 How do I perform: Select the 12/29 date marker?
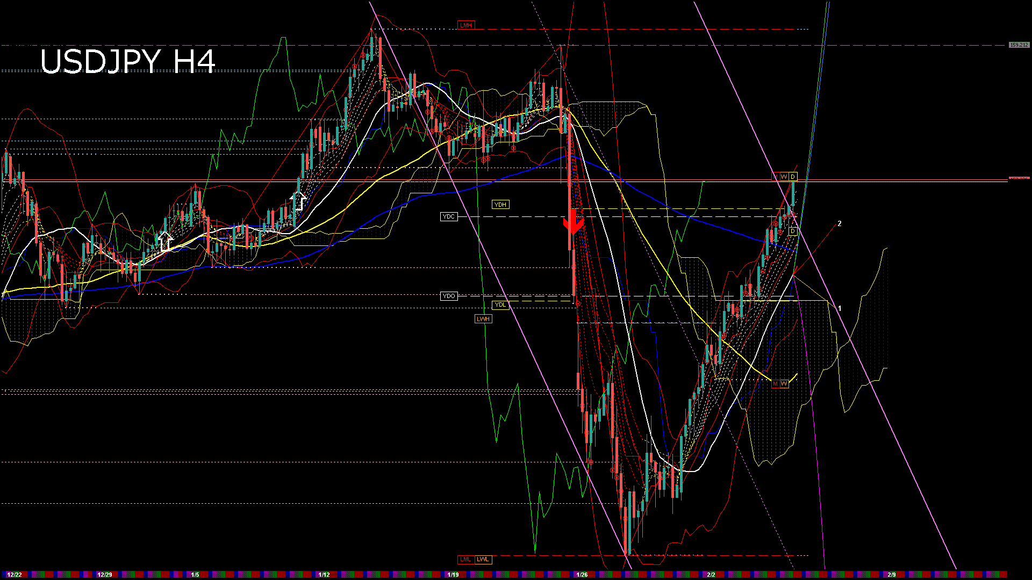(x=104, y=575)
